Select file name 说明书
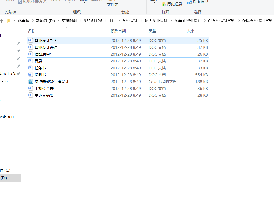Viewport: 274px width, 210px height. pyautogui.click(x=40, y=75)
